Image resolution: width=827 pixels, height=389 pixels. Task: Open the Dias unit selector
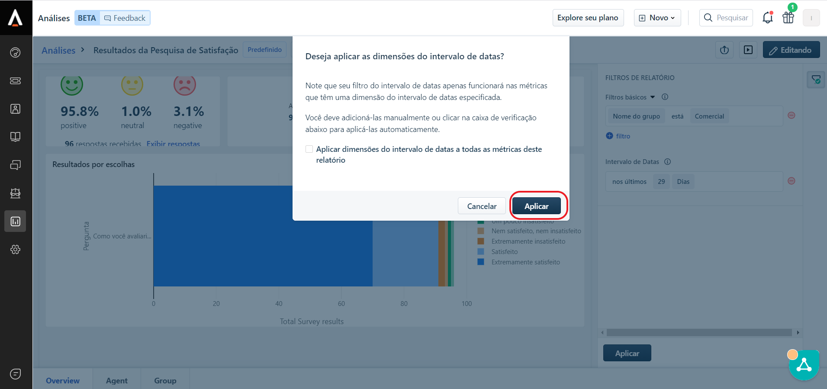pos(683,182)
